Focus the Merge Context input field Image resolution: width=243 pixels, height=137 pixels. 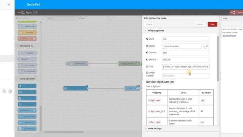tap(186, 76)
